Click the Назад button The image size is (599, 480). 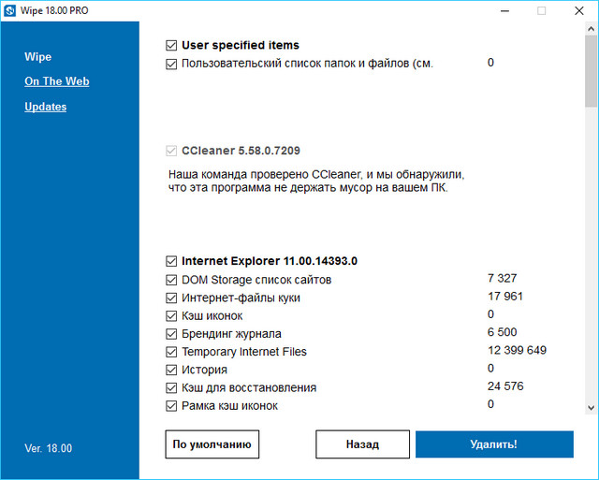pyautogui.click(x=360, y=444)
